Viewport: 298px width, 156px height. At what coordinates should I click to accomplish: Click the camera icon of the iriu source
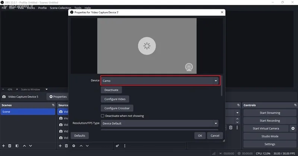(x=61, y=118)
